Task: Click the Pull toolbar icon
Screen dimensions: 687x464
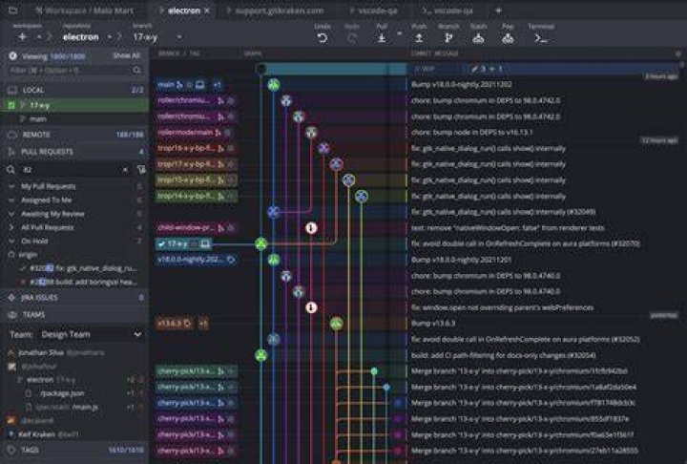Action: tap(382, 38)
